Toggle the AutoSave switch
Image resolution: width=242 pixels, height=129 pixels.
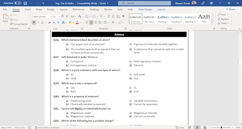pyautogui.click(x=18, y=3)
